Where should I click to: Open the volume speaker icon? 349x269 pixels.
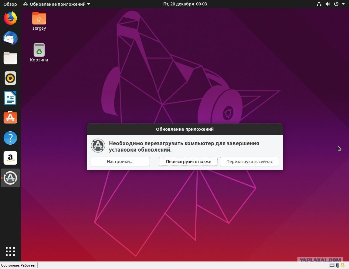(x=328, y=4)
